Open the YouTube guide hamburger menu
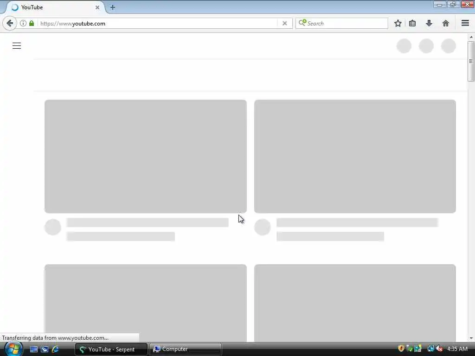Screen dimensions: 475x356 click(x=17, y=46)
